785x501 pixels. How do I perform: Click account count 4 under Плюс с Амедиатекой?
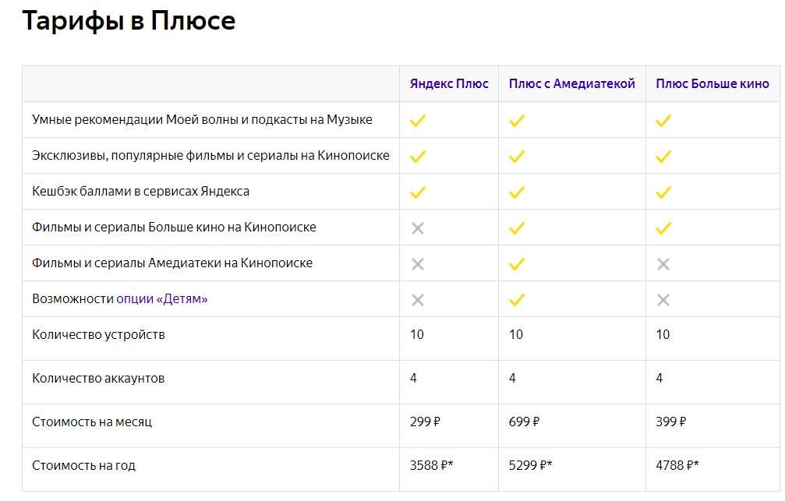[x=512, y=378]
